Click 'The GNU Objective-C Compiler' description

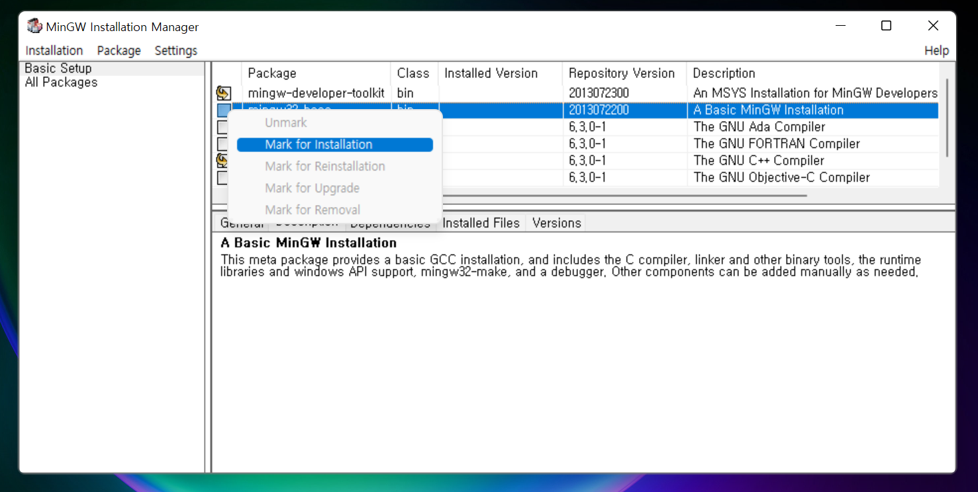(781, 177)
